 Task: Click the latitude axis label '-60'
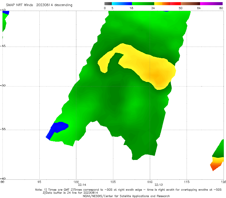tap(3, 179)
